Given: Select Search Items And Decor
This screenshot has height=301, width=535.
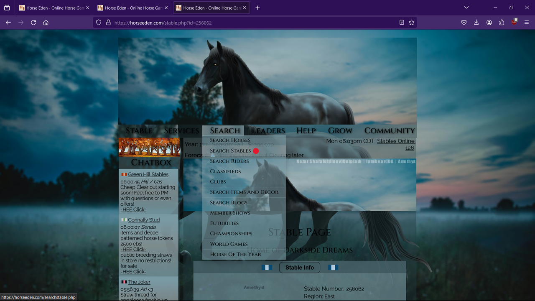Looking at the screenshot, I should point(244,192).
